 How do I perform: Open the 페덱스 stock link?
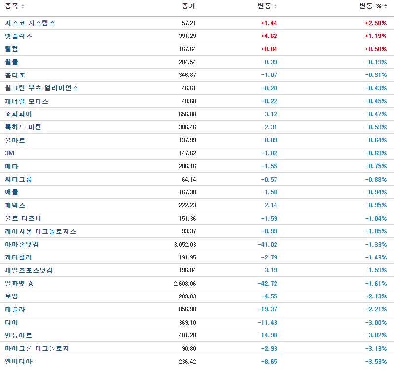pyautogui.click(x=15, y=205)
